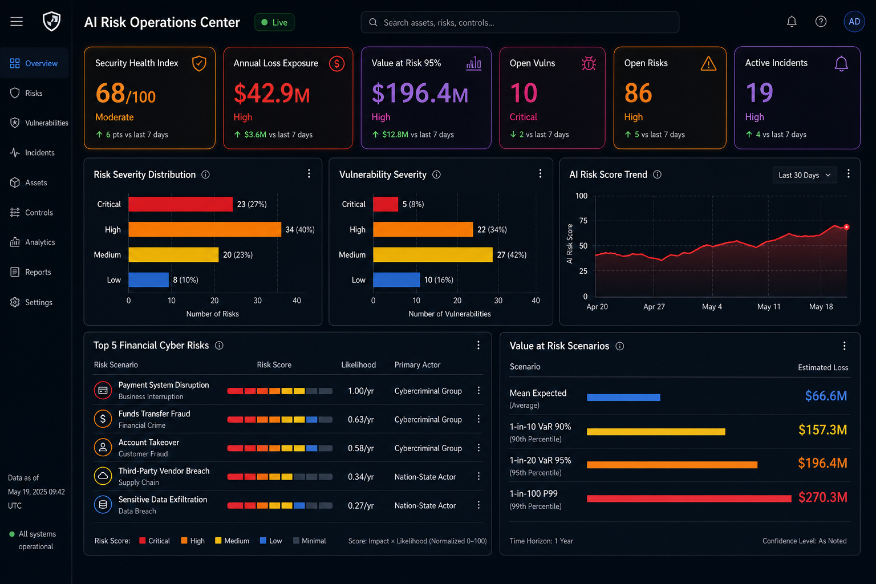The height and width of the screenshot is (584, 876).
Task: Open row menu for Sensitive Data Exfiltration
Action: pos(478,505)
